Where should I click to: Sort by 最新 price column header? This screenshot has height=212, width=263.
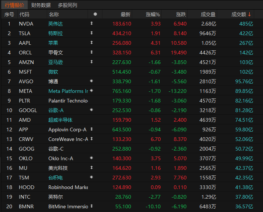point(125,14)
